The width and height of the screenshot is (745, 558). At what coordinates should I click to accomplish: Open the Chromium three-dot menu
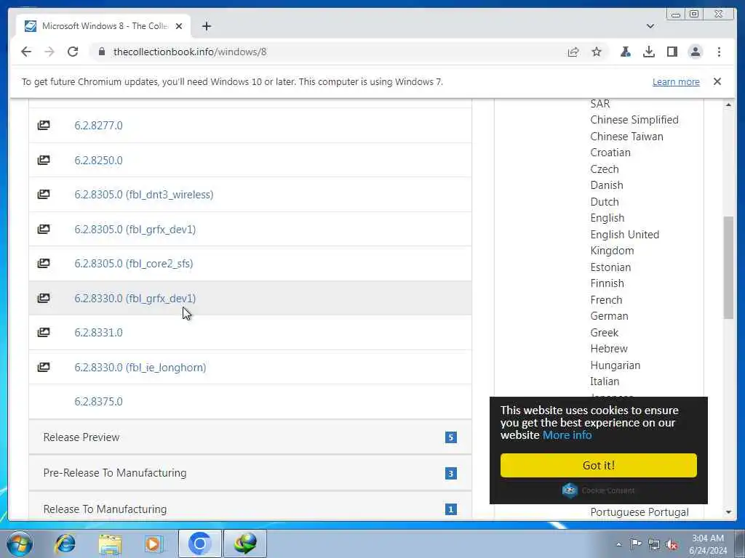coord(719,52)
